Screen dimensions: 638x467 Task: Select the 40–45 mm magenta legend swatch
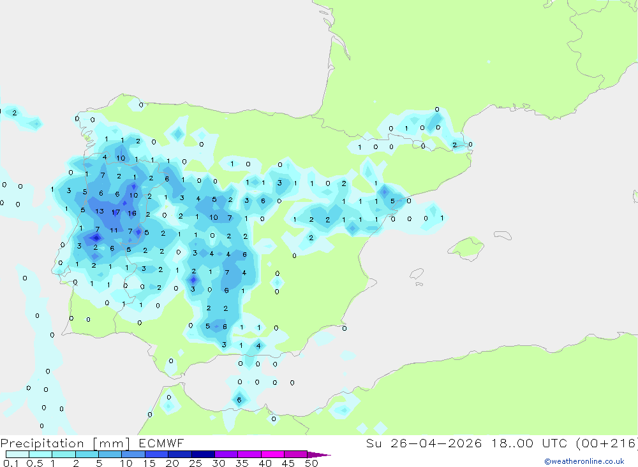272,454
